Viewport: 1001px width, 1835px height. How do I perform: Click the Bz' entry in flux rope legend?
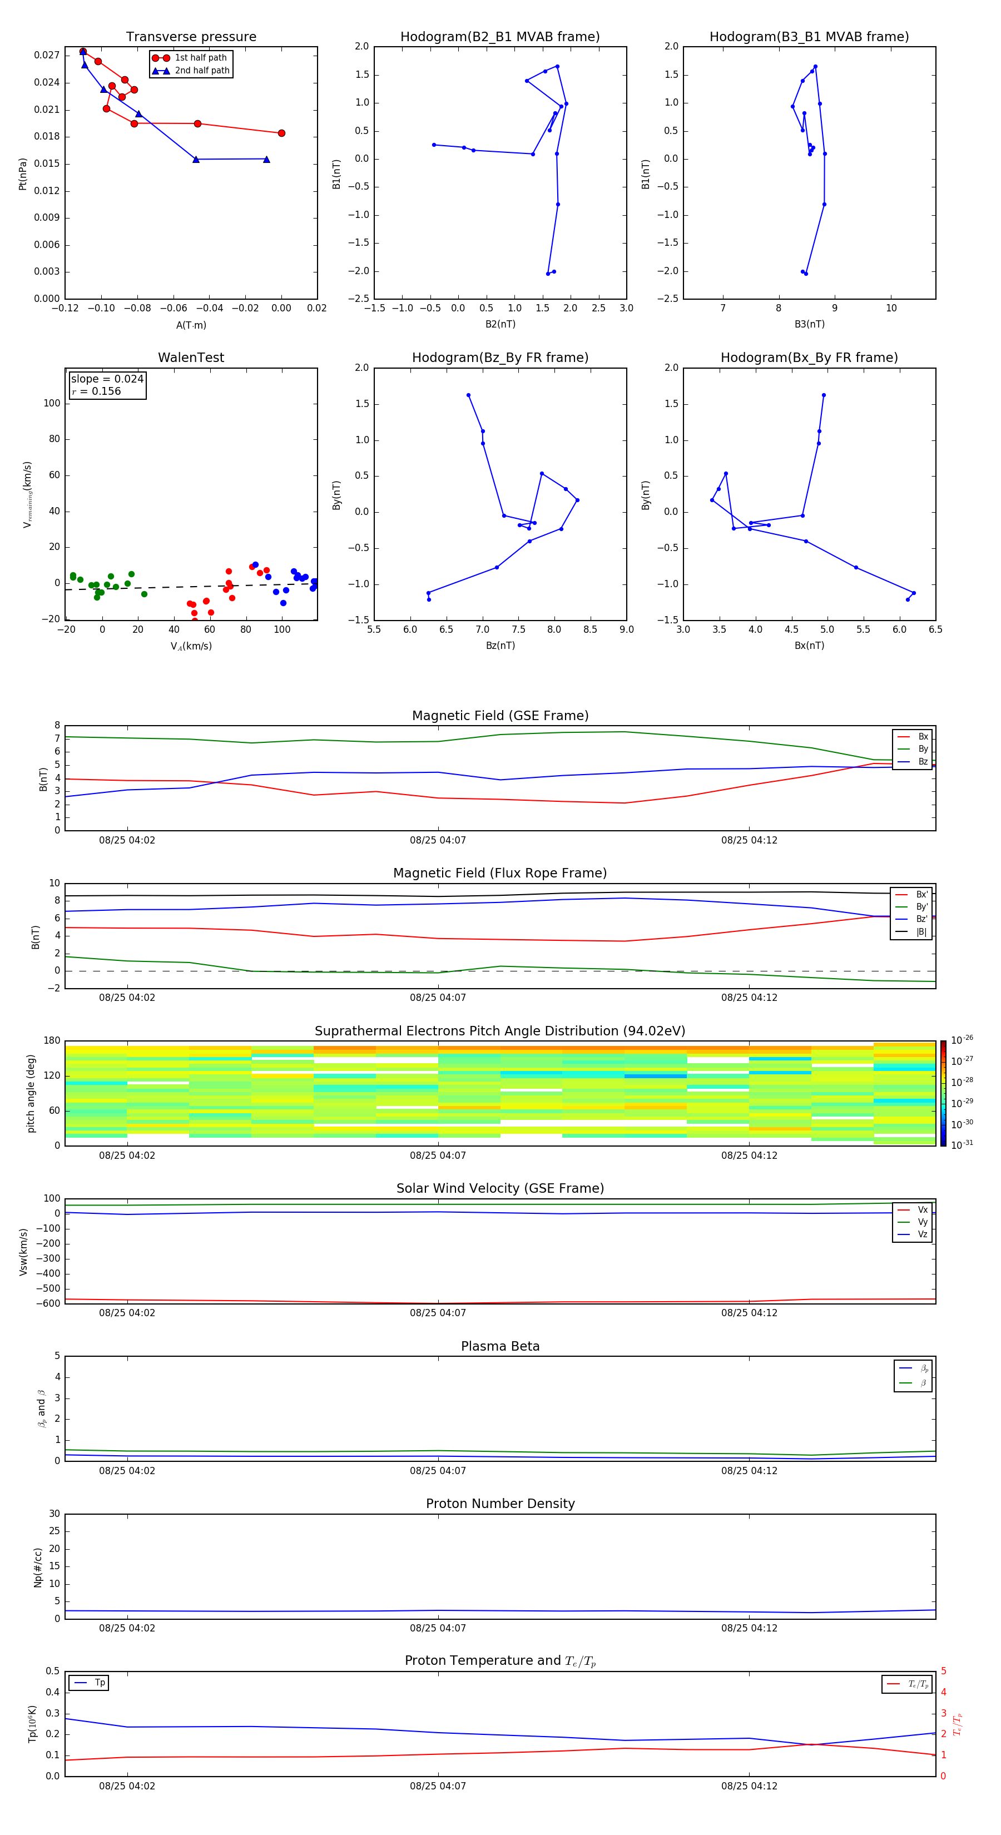[912, 919]
